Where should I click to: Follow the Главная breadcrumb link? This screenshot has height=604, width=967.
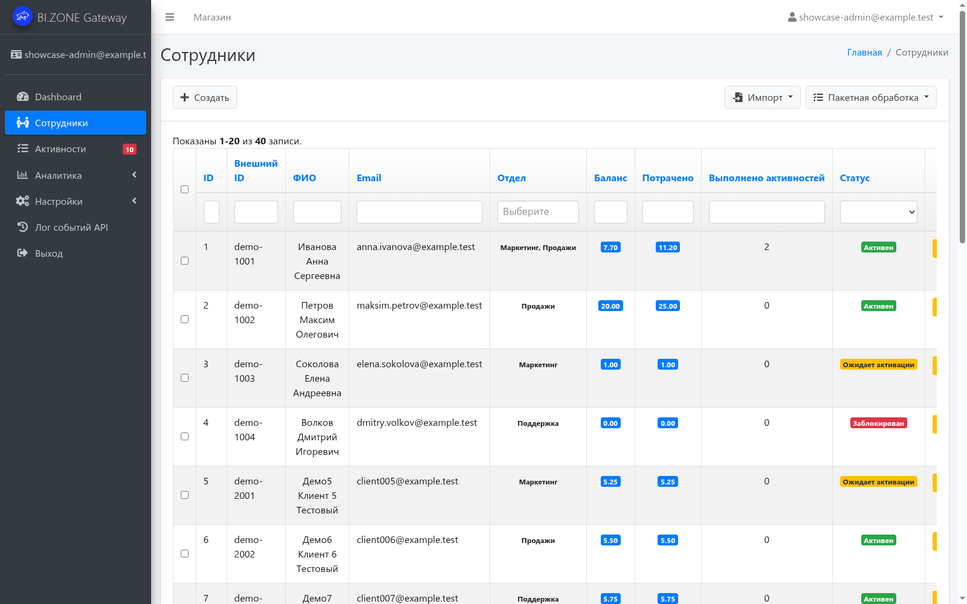pyautogui.click(x=864, y=53)
